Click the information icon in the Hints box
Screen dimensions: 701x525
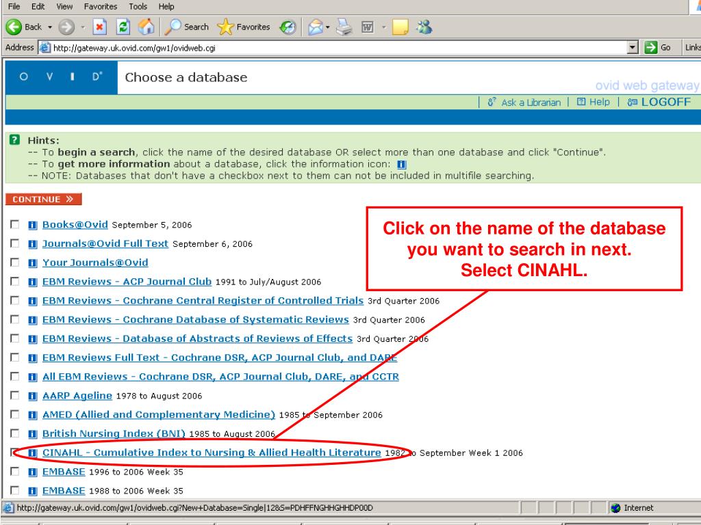[401, 165]
